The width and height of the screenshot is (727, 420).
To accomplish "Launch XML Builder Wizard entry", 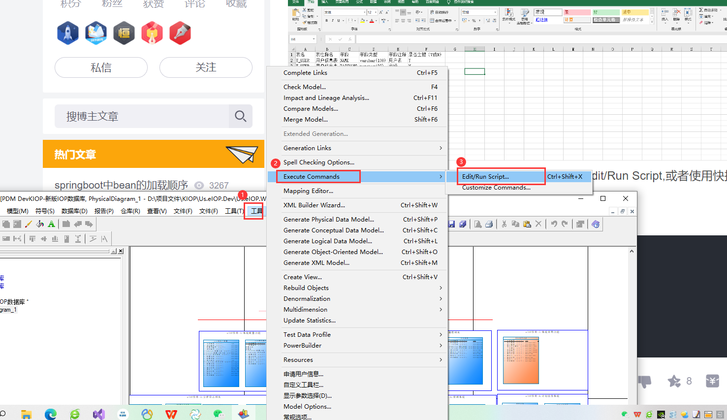I will coord(314,205).
